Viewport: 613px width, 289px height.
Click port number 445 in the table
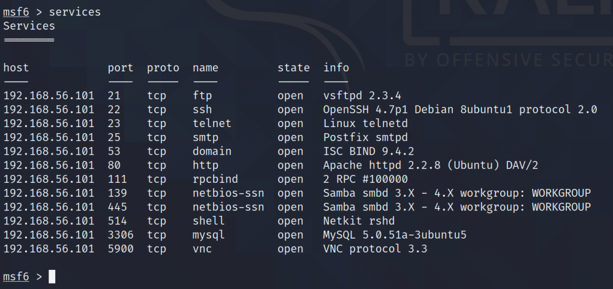tap(118, 207)
